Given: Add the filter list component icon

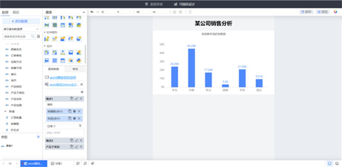Looking at the screenshot, I should (x=47, y=52).
